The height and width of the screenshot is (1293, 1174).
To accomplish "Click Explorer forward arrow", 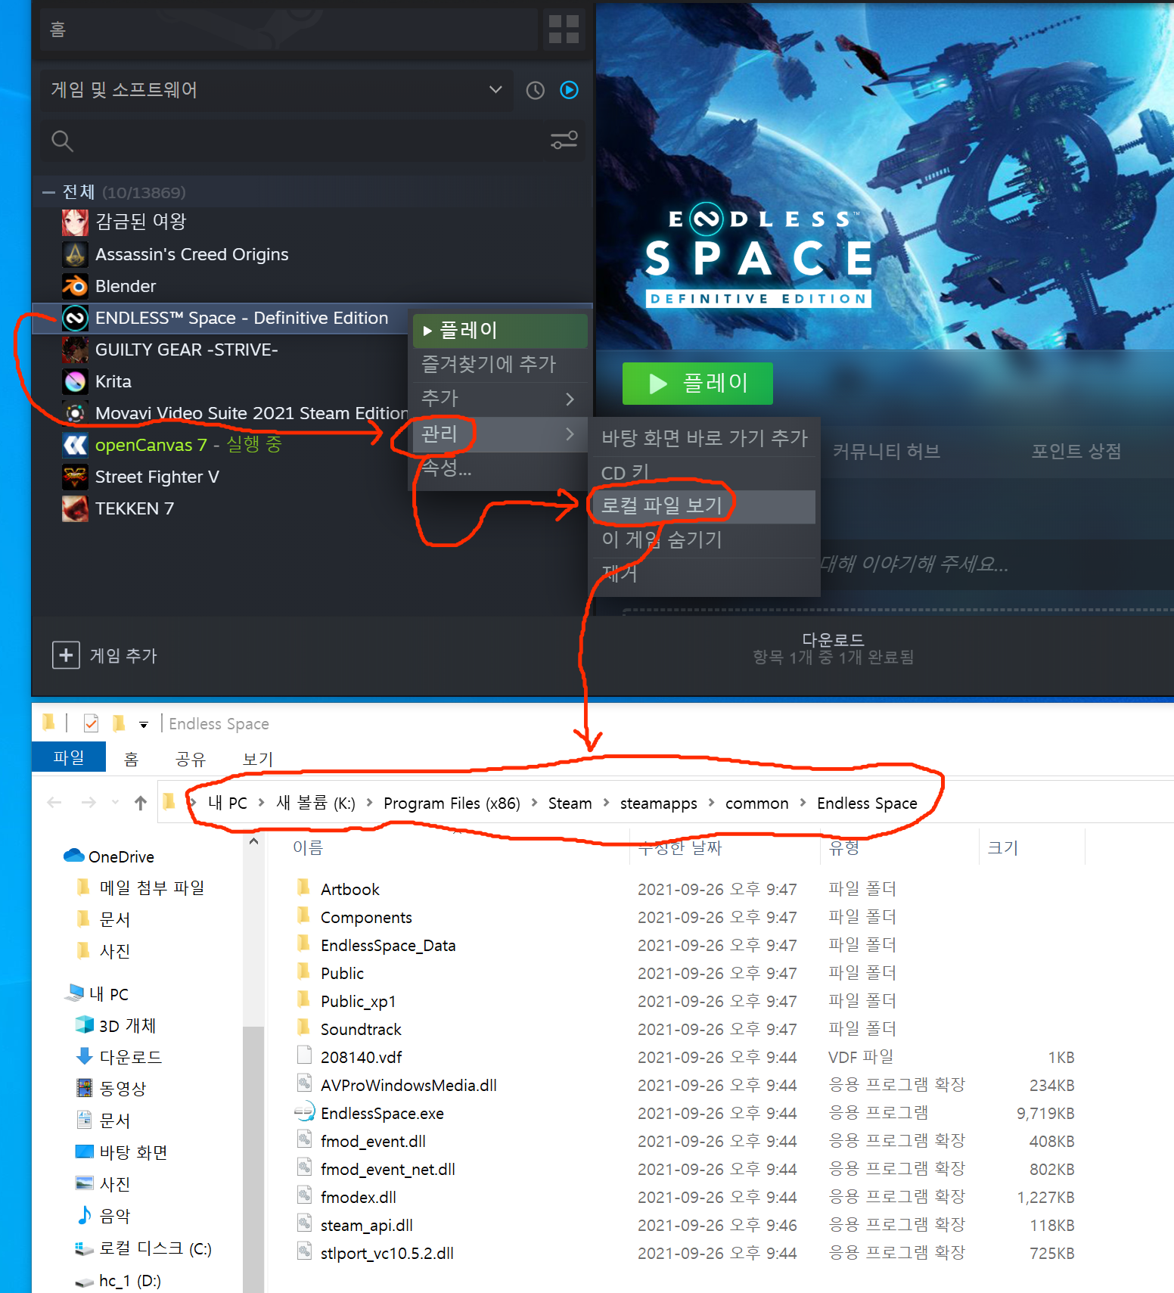I will click(x=89, y=803).
